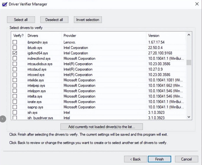Click the Intel provider cell for ish.sys
The image size is (202, 165).
point(67,113)
